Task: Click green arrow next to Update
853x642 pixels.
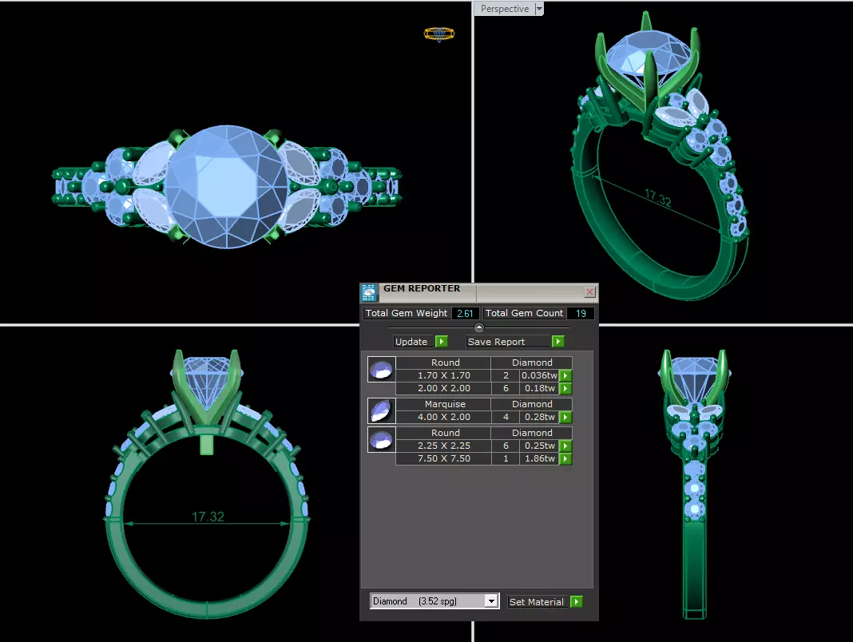Action: 442,342
